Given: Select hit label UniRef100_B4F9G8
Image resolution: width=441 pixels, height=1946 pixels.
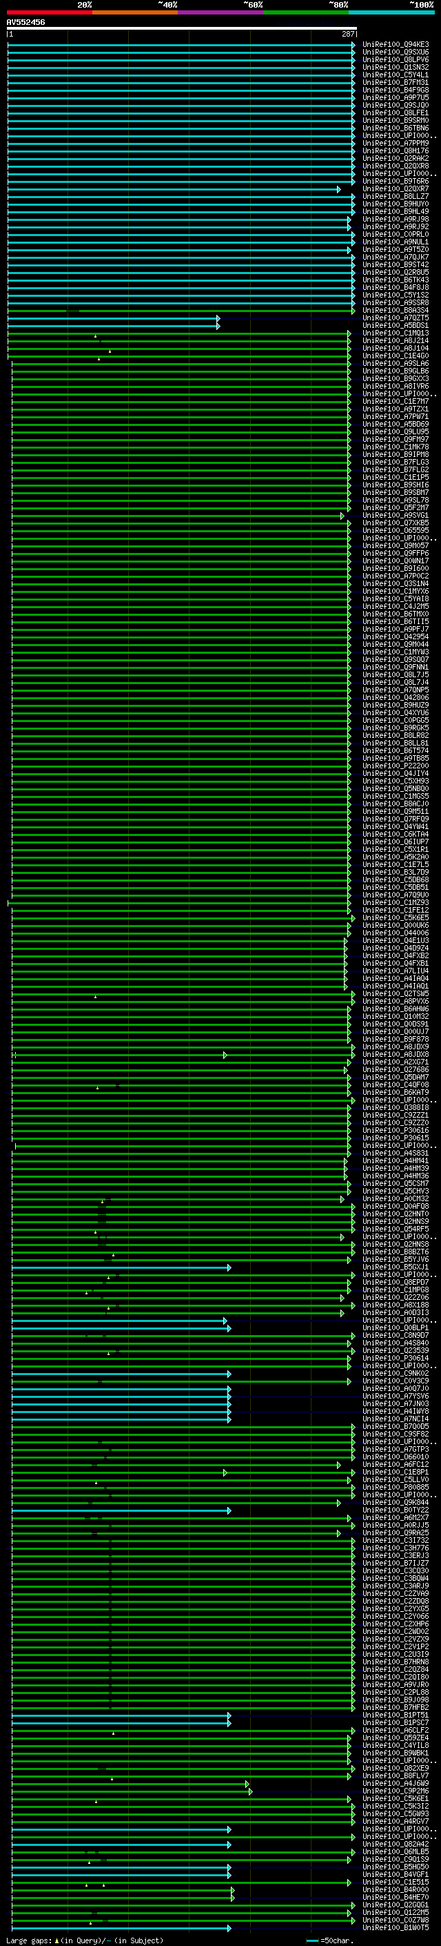Looking at the screenshot, I should (395, 90).
